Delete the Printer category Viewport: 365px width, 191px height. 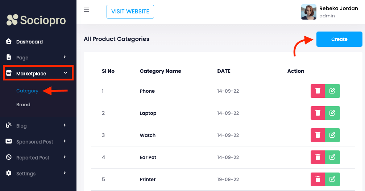click(318, 179)
